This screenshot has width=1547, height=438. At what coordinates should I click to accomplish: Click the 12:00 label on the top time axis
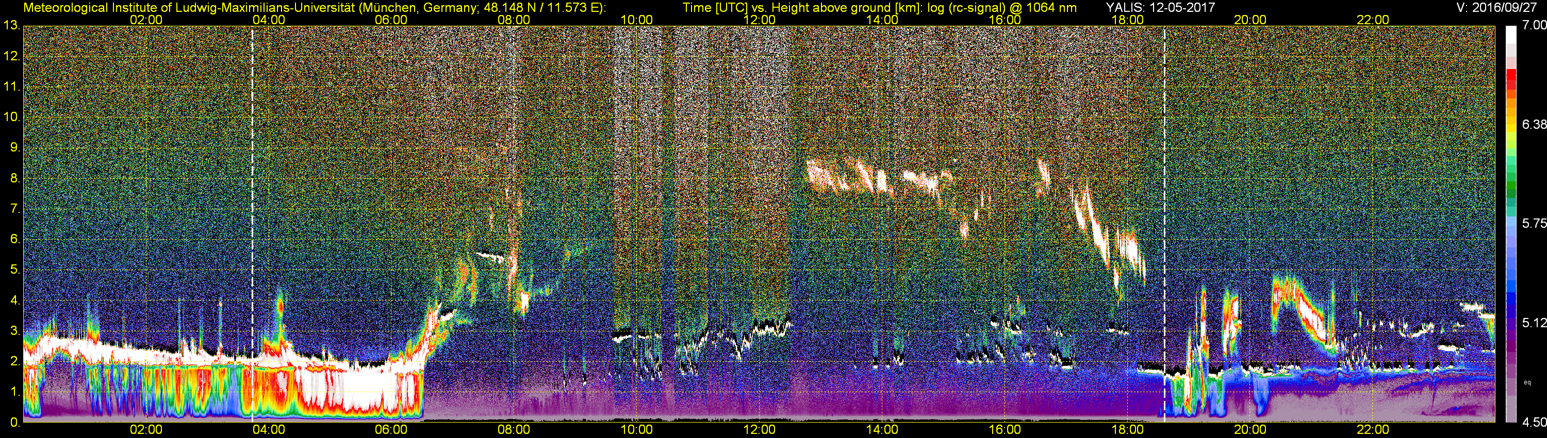pyautogui.click(x=759, y=20)
